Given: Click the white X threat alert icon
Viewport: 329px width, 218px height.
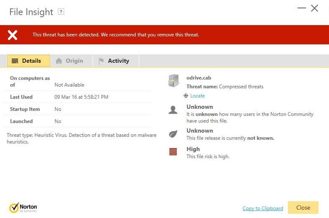Looking at the screenshot, I should coord(13,35).
